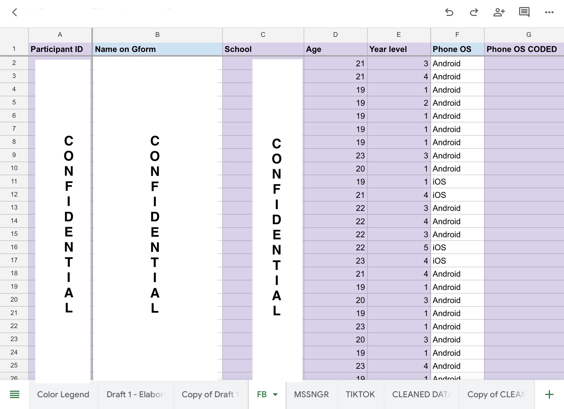Redo the last action
Image resolution: width=564 pixels, height=409 pixels.
pyautogui.click(x=474, y=12)
